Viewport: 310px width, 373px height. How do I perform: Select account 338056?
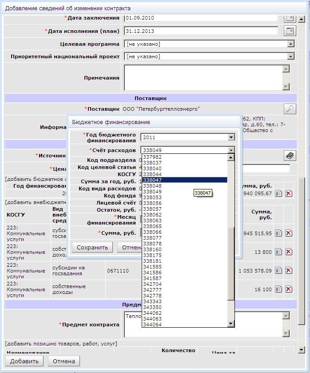click(x=185, y=203)
